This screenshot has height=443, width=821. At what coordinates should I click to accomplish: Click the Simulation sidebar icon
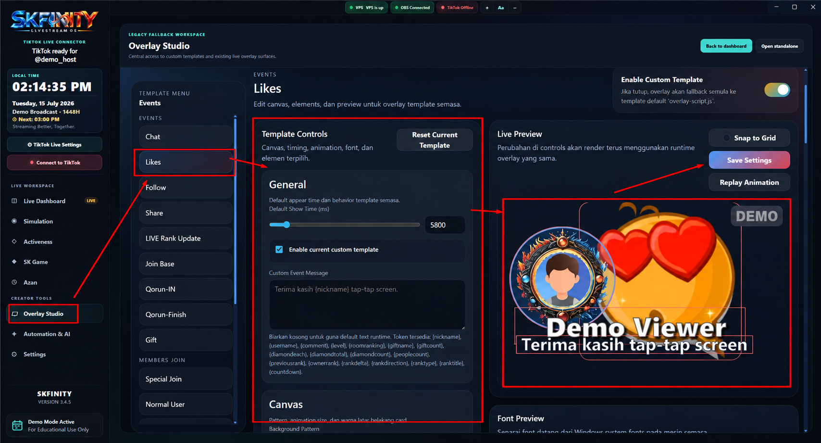tap(14, 221)
